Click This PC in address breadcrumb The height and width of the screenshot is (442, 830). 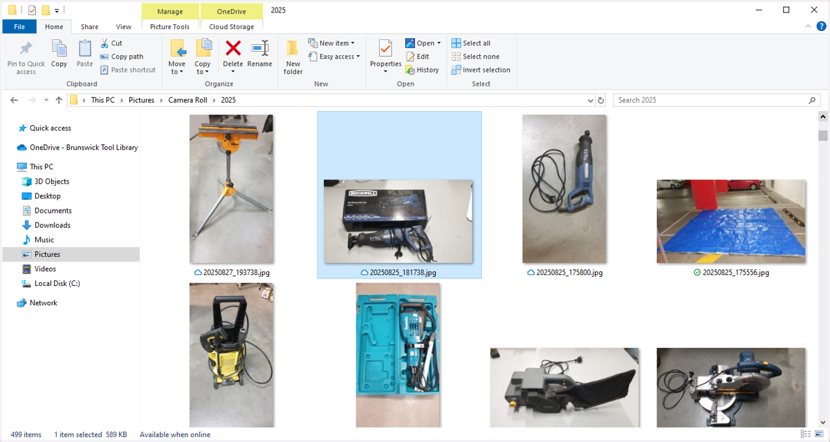[x=103, y=100]
